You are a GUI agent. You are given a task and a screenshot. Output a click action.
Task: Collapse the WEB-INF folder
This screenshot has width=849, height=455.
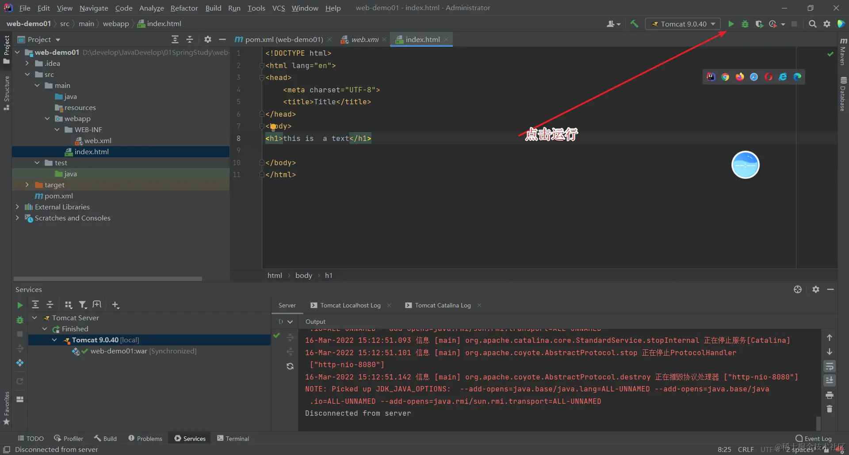pyautogui.click(x=57, y=129)
